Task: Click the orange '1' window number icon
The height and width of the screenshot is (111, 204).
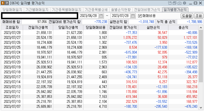Action: point(2,3)
